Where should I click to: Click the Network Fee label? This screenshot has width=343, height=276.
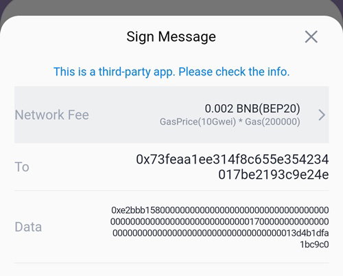pos(52,114)
